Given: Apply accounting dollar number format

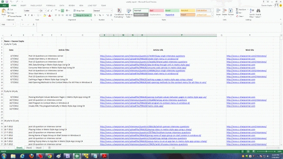Looking at the screenshot, I should (95, 15).
